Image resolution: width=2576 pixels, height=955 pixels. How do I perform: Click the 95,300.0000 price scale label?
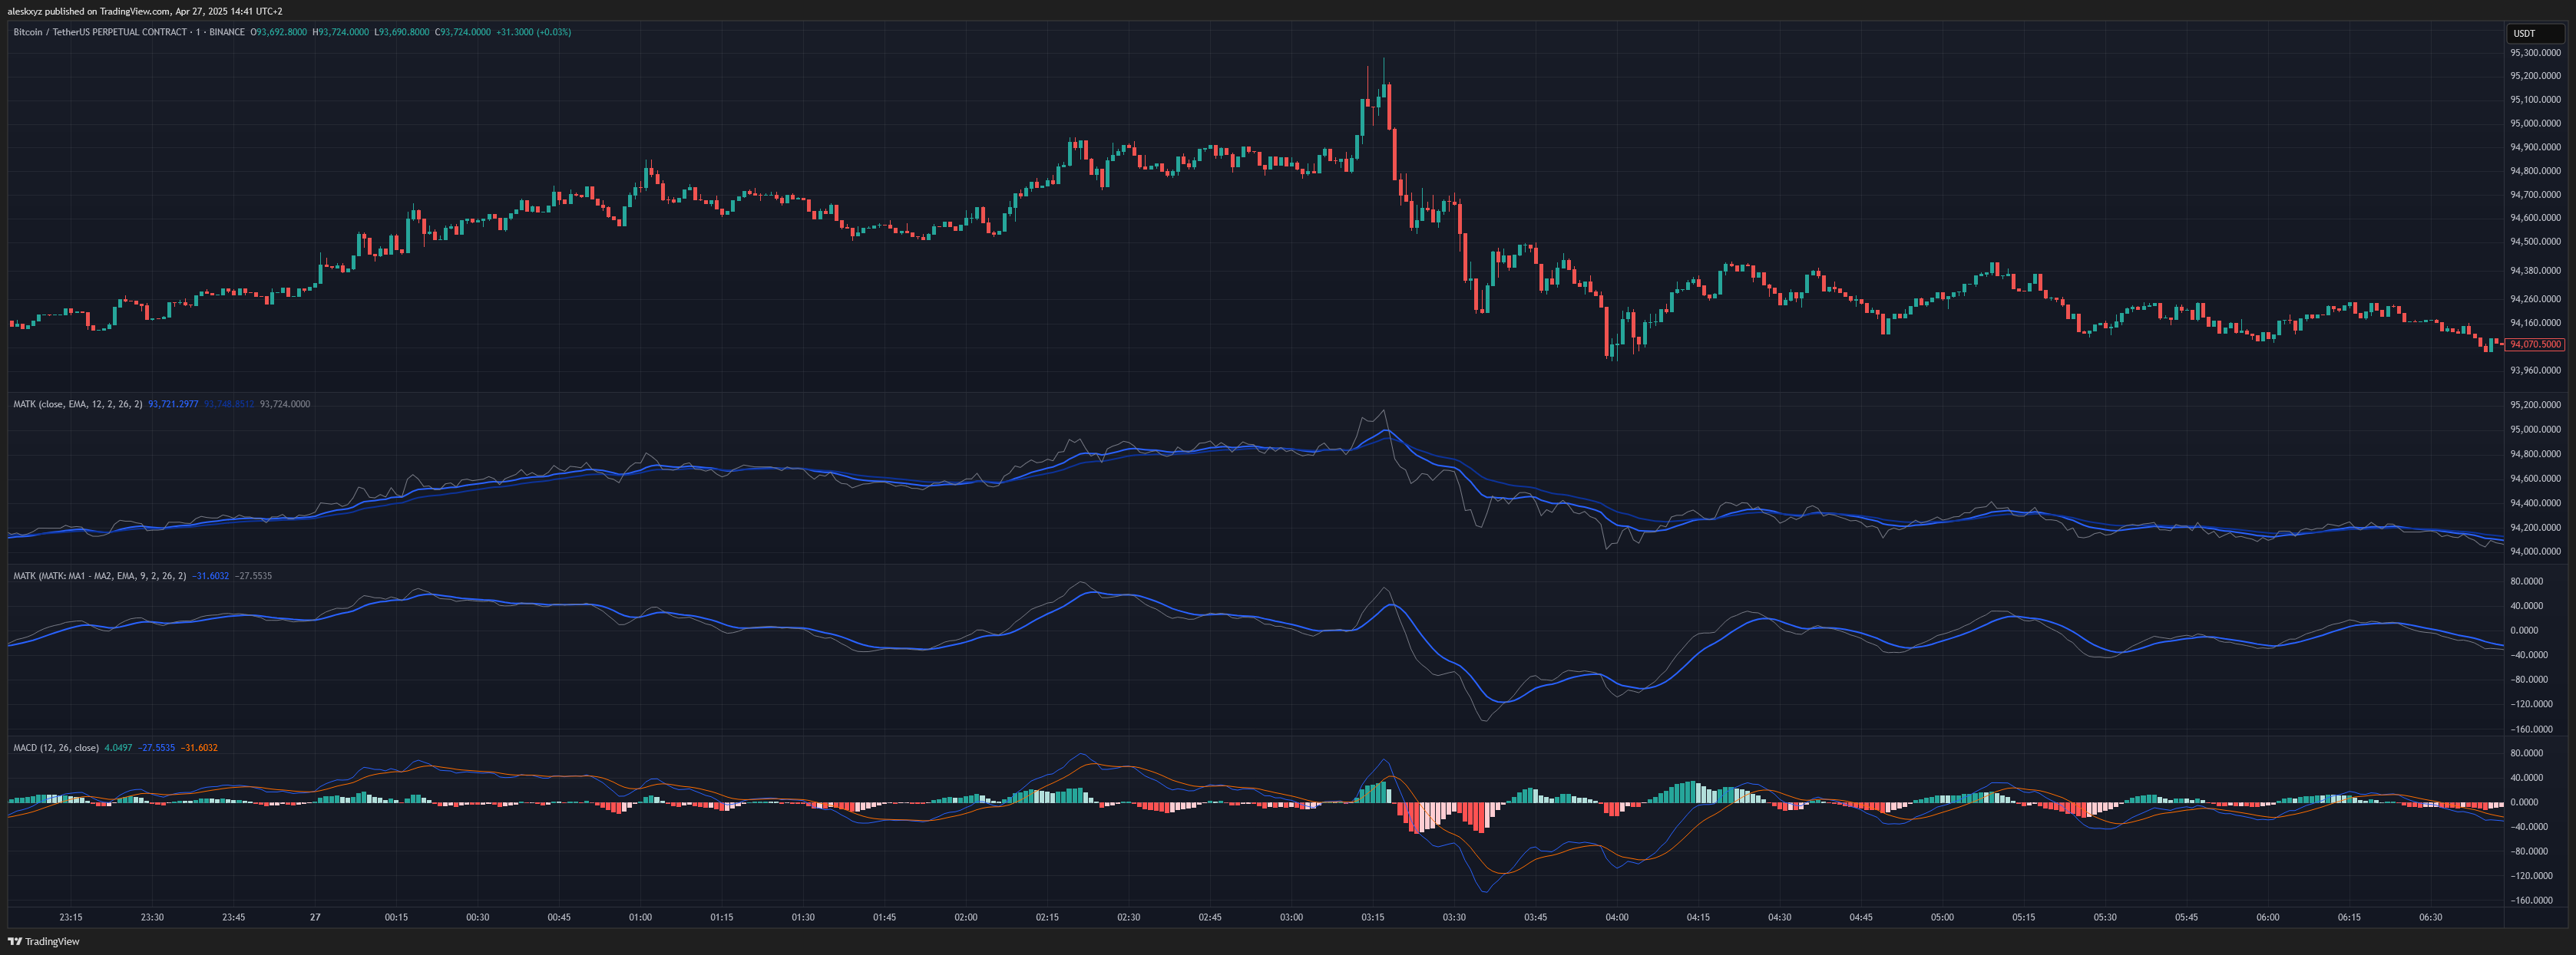tap(2535, 53)
